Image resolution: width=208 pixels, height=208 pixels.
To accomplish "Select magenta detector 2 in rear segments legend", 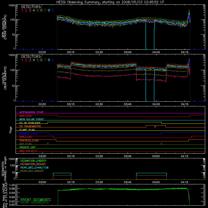I will click(x=26, y=60).
